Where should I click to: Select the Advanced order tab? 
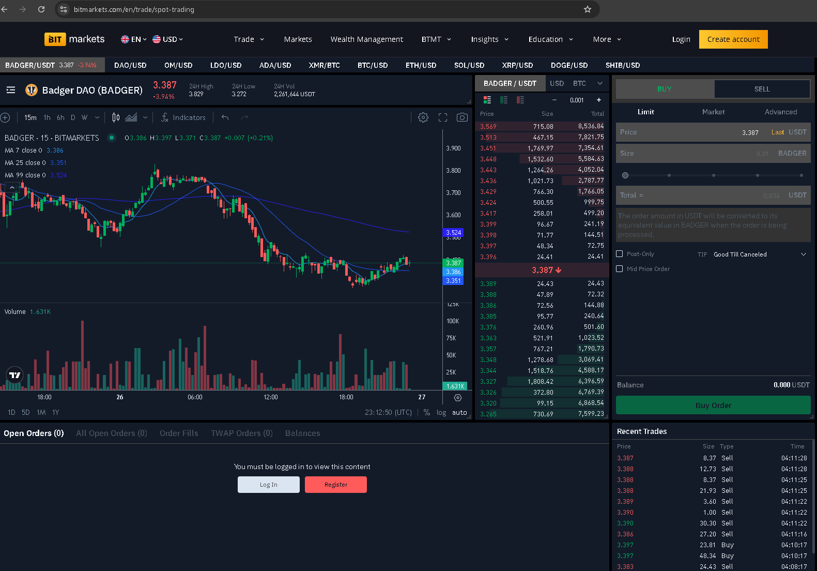tap(781, 112)
